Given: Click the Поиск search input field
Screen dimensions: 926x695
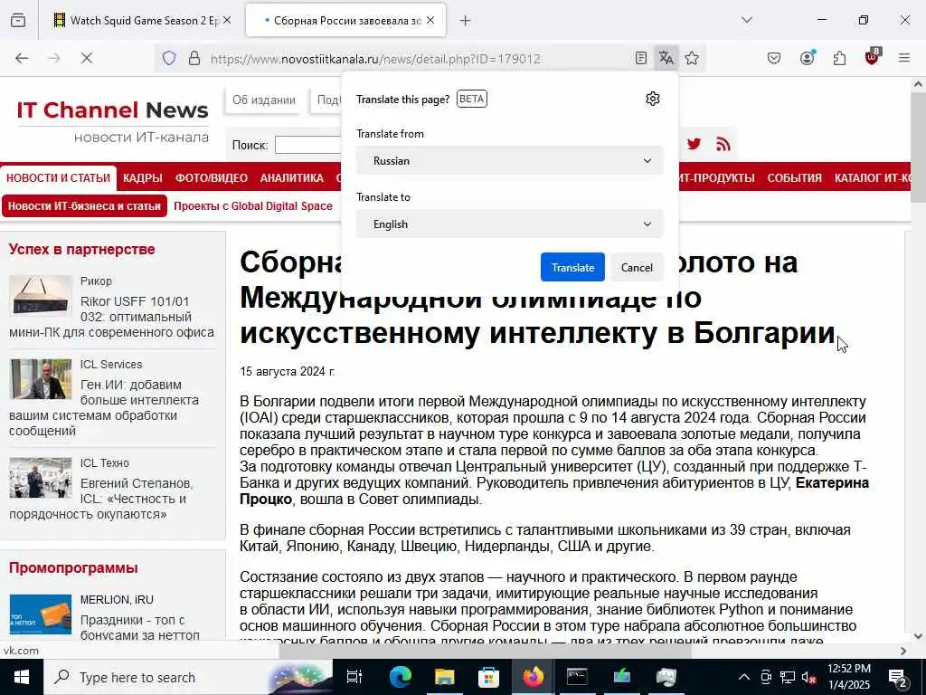Looking at the screenshot, I should point(307,145).
